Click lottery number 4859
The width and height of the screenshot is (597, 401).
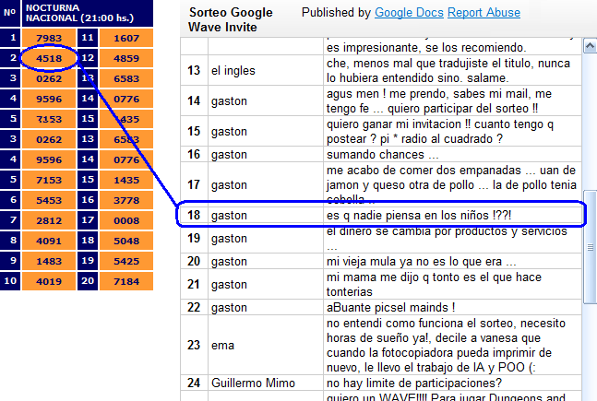(x=126, y=58)
